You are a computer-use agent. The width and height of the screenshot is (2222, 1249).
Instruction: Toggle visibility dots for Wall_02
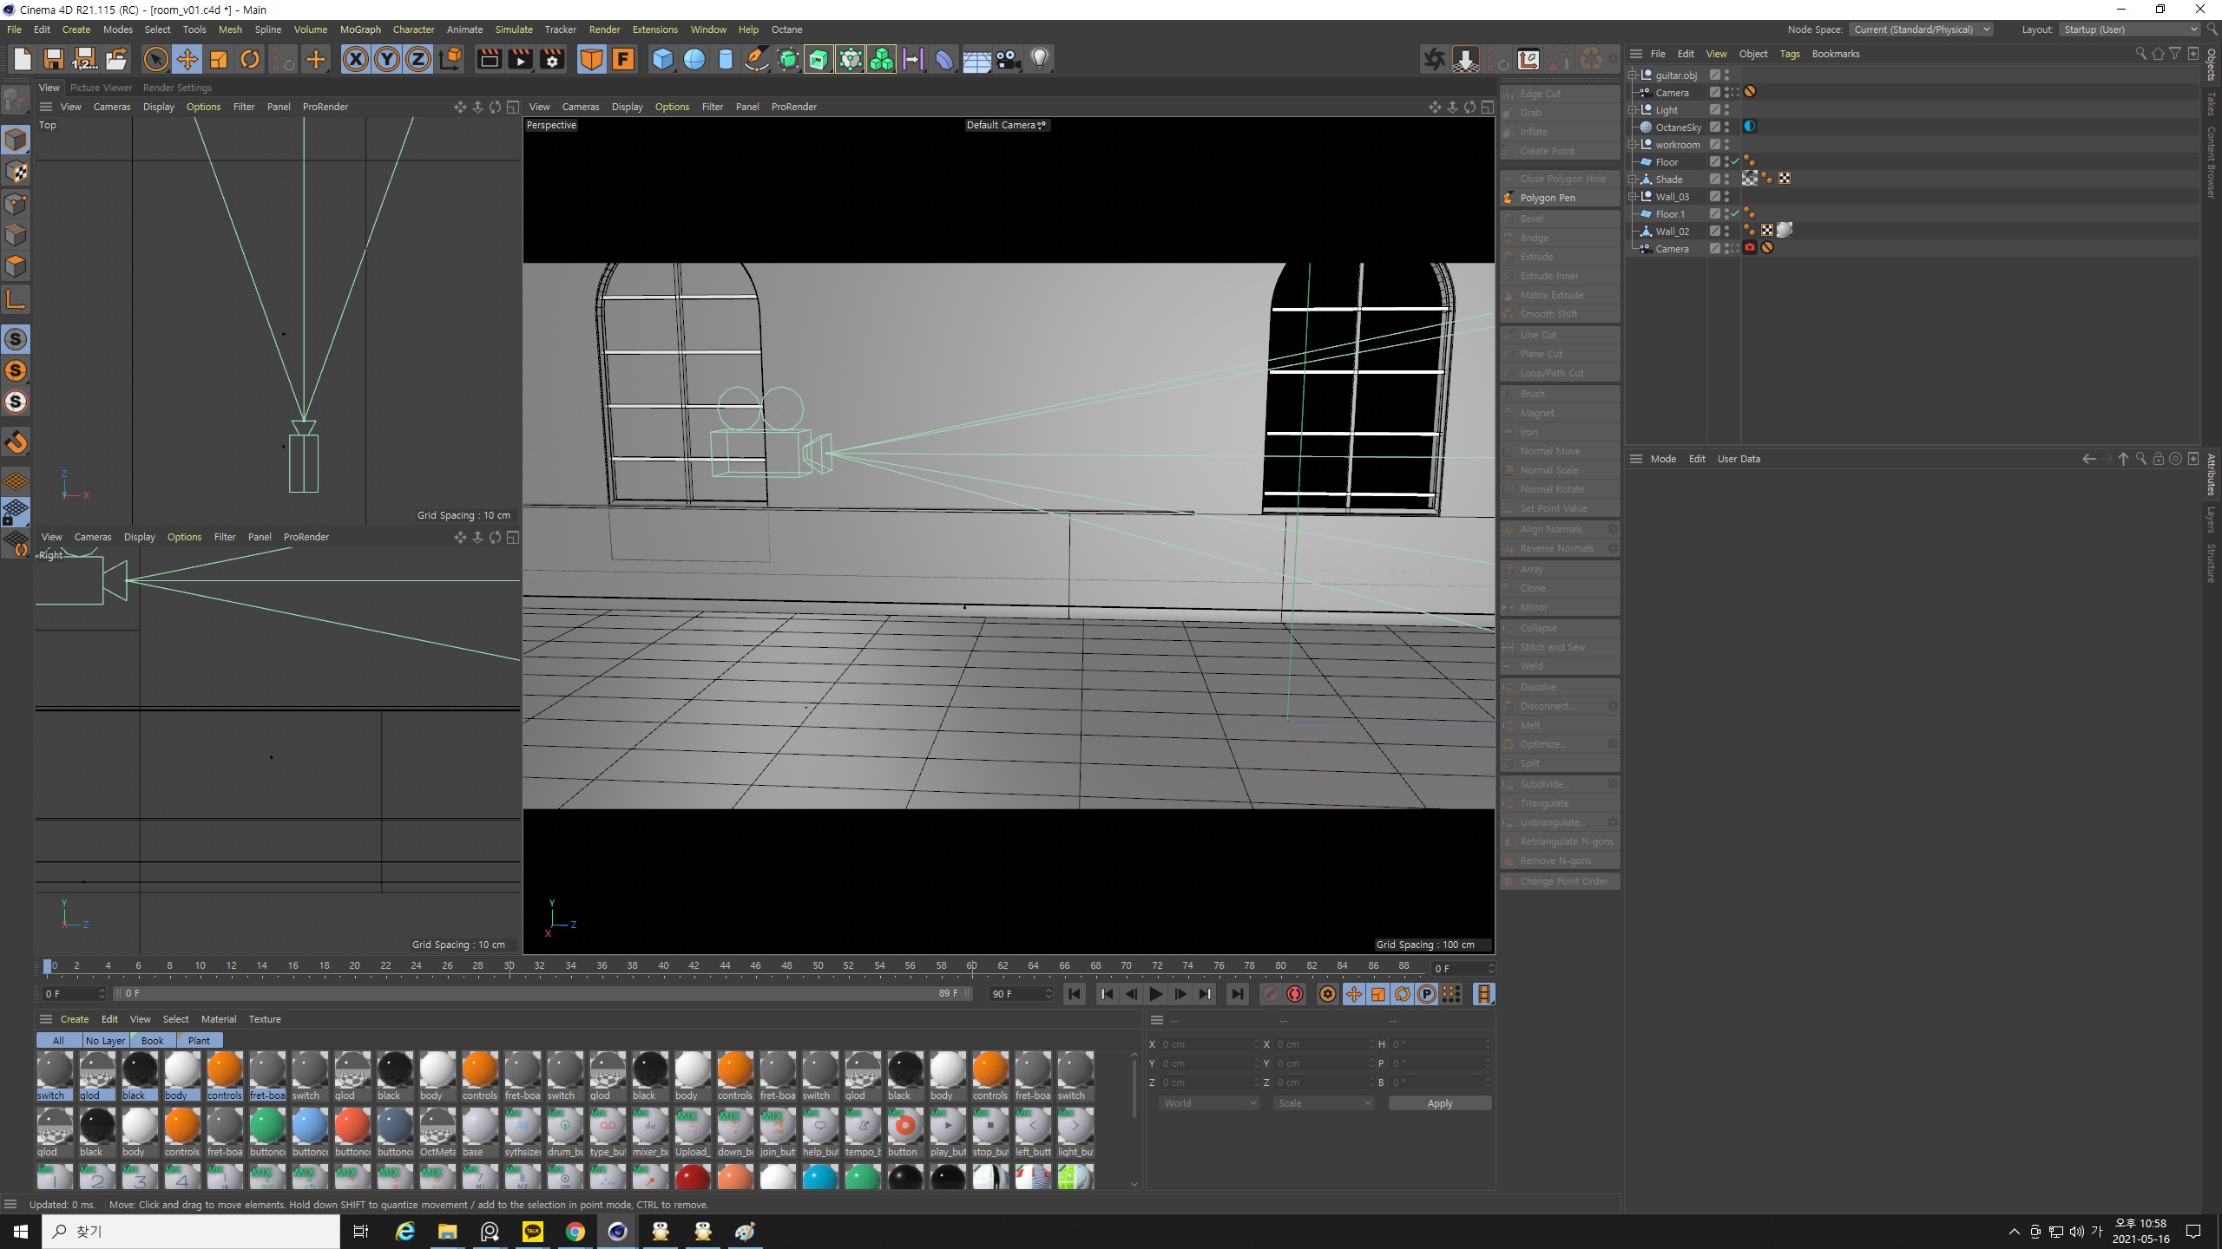(1727, 231)
